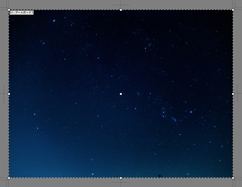Click the "01 - アートボード1" artboard label
This screenshot has width=242, height=187.
pyautogui.click(x=21, y=13)
